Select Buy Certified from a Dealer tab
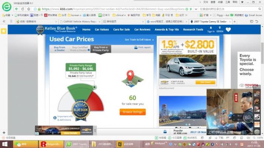 point(80,48)
